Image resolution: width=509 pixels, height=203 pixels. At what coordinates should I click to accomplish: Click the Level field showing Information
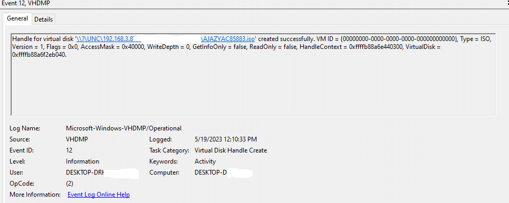coord(82,161)
